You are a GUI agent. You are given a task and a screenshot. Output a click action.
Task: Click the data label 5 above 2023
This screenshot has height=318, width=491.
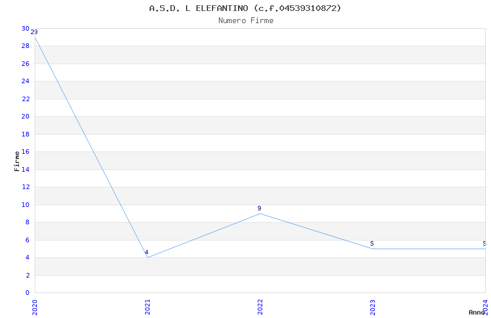click(372, 244)
